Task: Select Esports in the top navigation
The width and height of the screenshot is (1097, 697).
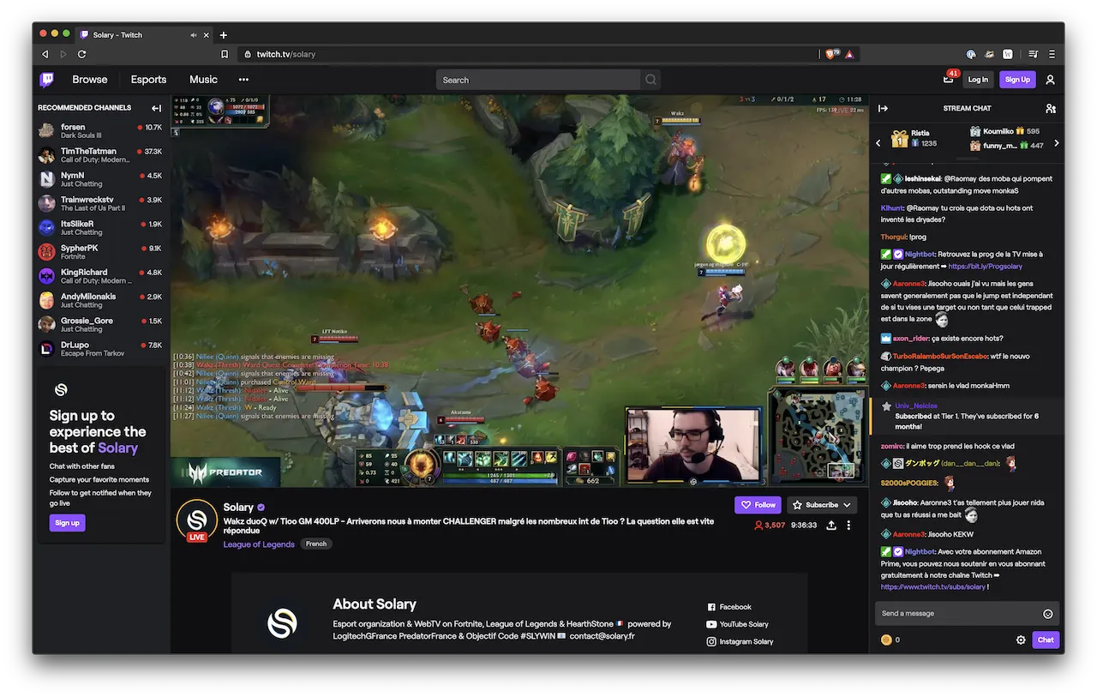Action: coord(147,79)
